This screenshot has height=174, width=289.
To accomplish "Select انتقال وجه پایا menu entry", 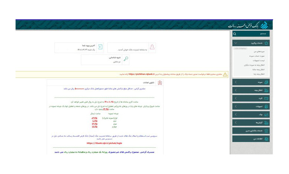I will (258, 74).
